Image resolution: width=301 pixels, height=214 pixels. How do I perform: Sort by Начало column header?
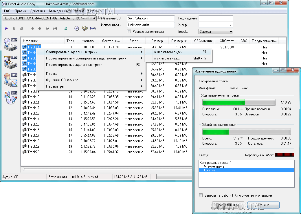[87, 41]
